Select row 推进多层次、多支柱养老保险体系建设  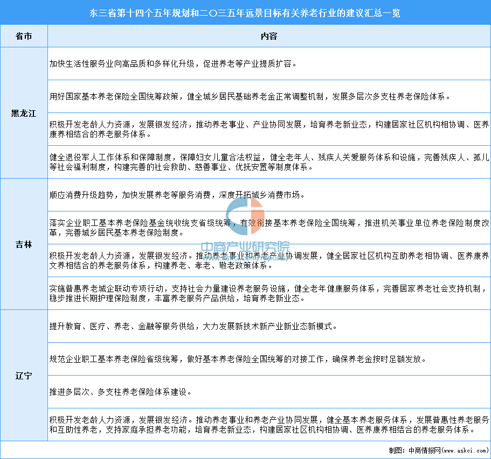(269, 392)
